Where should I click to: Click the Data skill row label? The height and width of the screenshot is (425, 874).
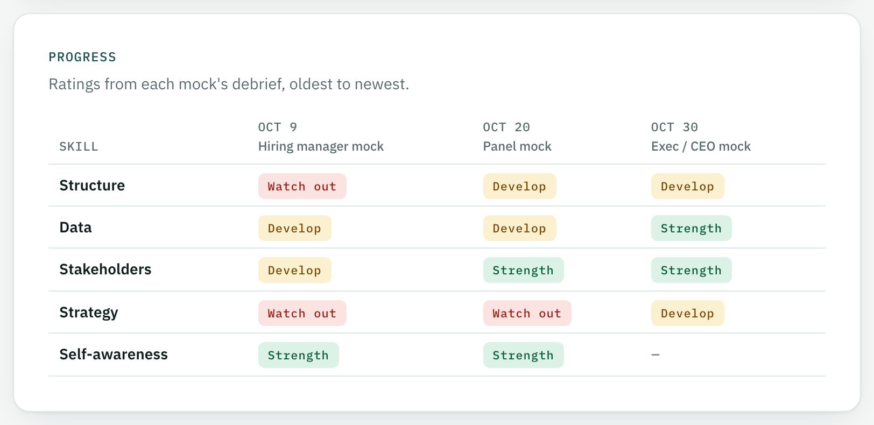point(75,228)
